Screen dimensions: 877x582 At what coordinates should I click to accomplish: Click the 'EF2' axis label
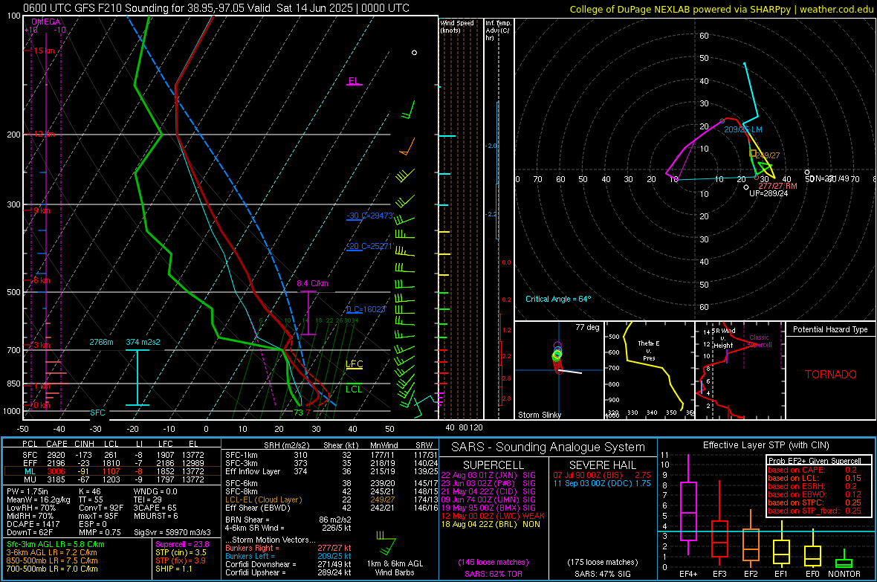click(x=750, y=574)
